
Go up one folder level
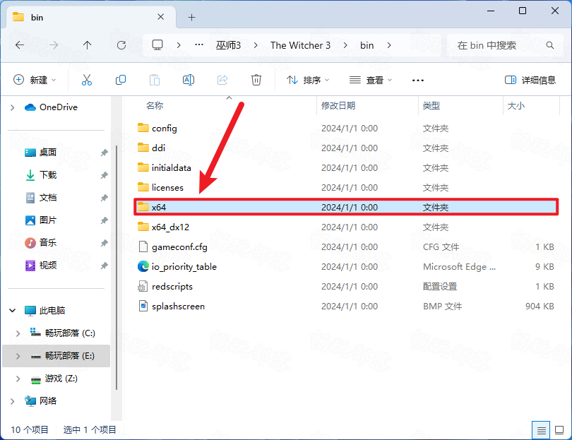click(x=87, y=45)
